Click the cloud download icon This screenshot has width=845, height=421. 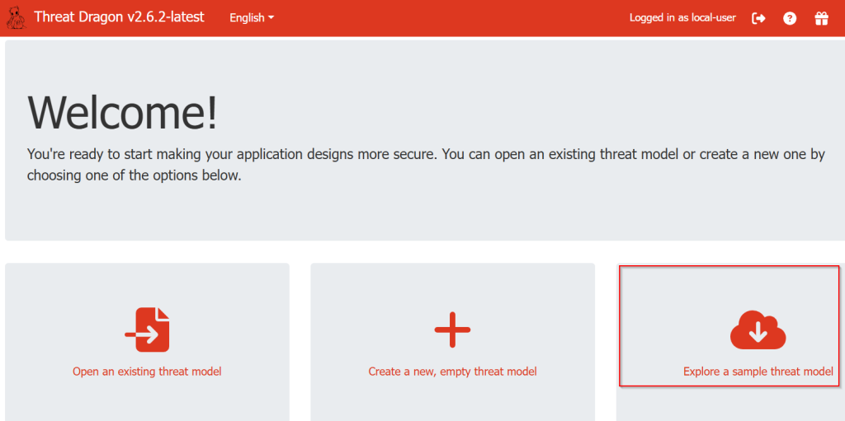coord(758,330)
